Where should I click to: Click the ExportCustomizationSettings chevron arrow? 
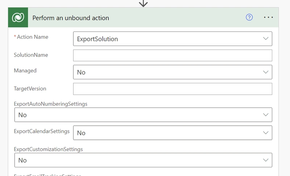(x=266, y=160)
